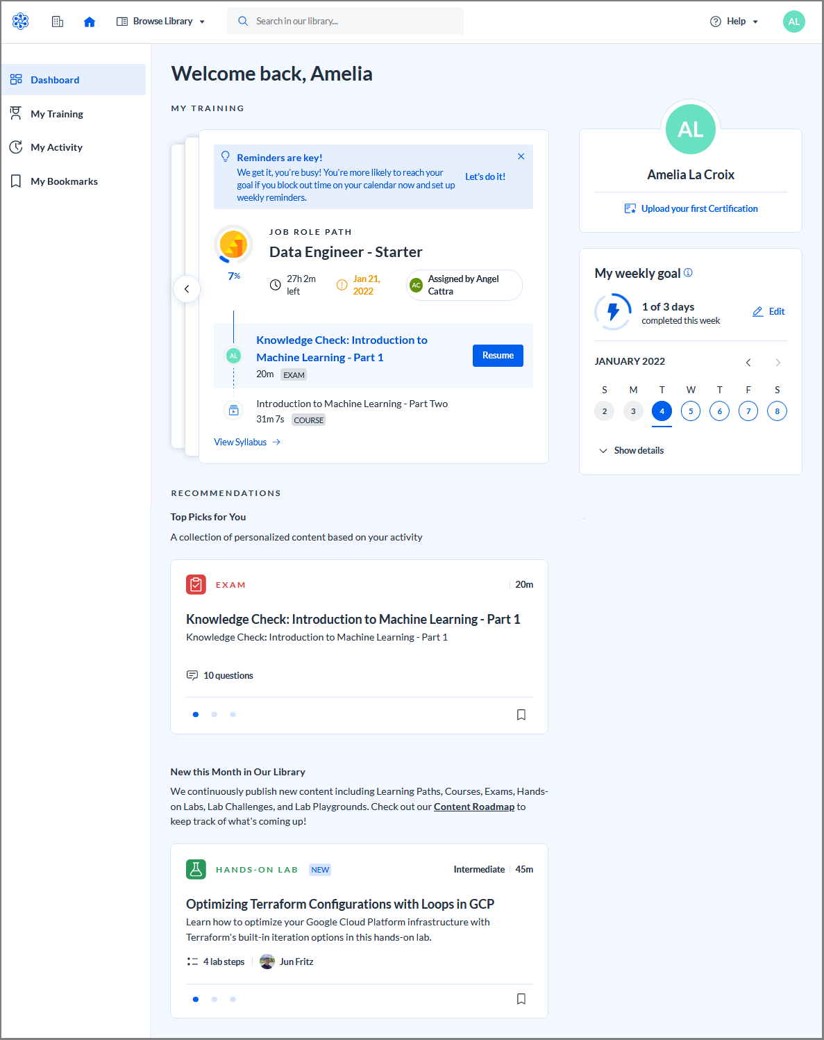Select first carousel dot on exam card

pos(196,714)
